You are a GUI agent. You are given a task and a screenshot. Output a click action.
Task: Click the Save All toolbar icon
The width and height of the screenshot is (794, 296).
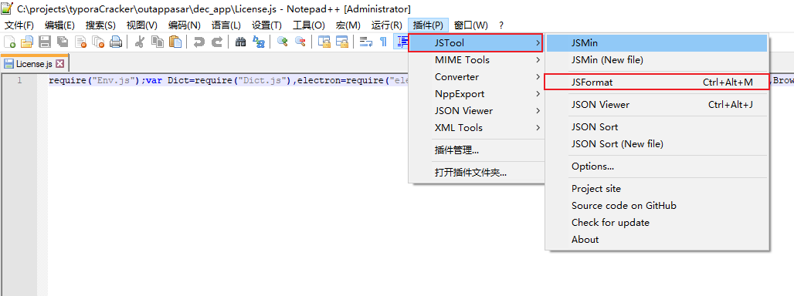pos(63,42)
